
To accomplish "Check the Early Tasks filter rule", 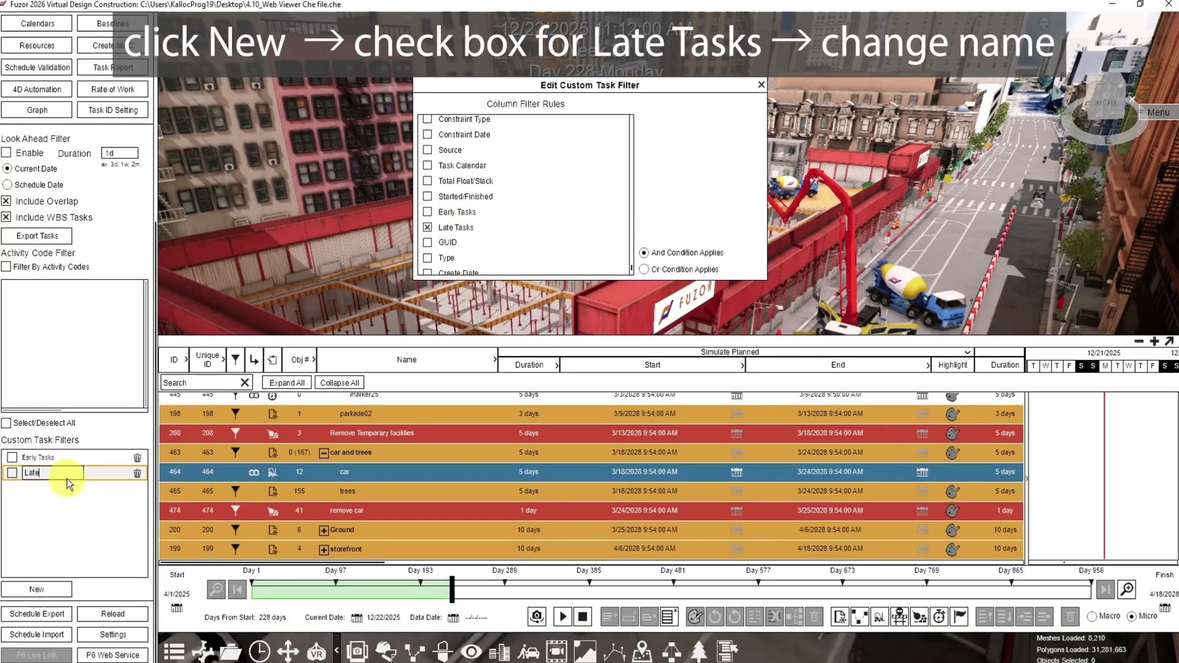I will (427, 212).
